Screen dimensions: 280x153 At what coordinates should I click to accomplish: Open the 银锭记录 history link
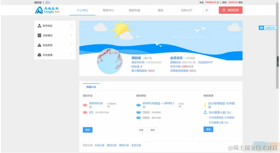click(112, 145)
